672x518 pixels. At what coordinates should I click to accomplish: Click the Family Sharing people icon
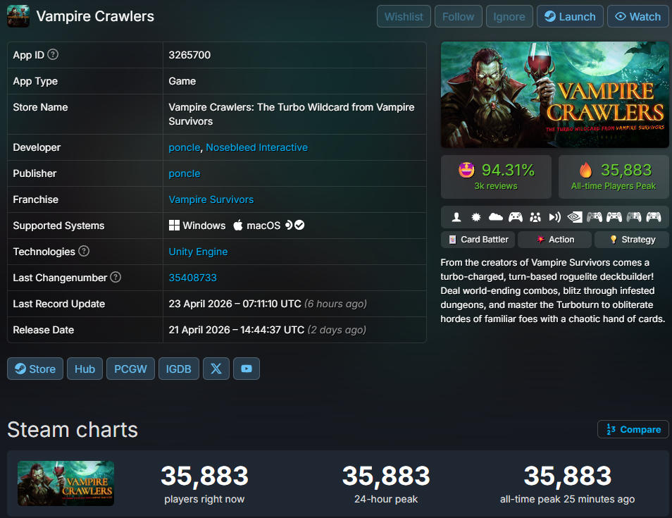coord(535,217)
